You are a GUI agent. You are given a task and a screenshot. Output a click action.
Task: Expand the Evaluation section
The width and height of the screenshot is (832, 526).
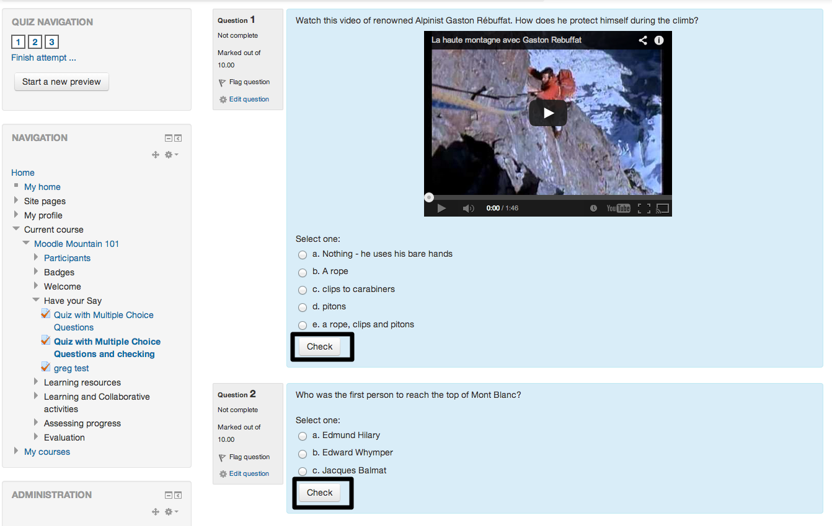coord(36,437)
